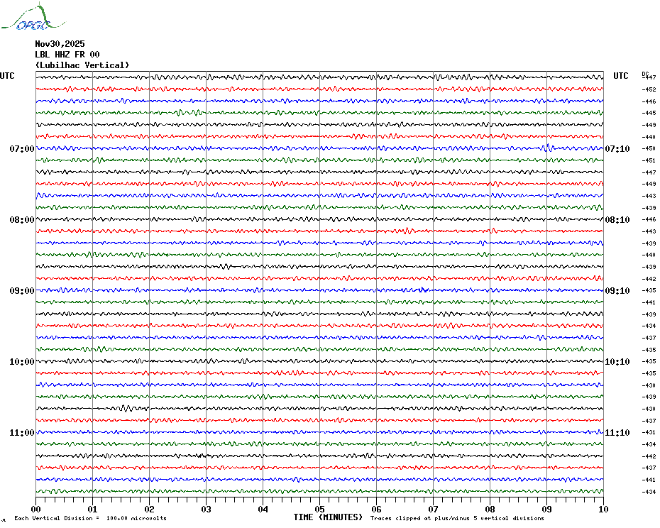Click the OFGC logo
The height and width of the screenshot is (528, 660).
(33, 17)
